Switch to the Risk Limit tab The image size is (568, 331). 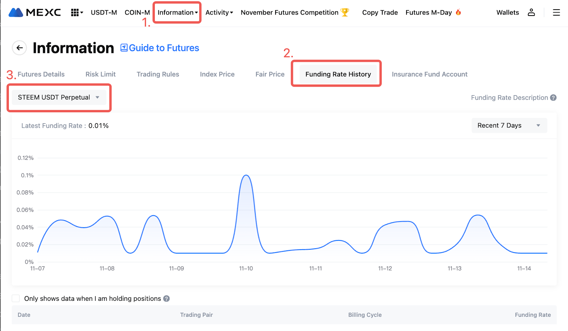[x=100, y=74]
